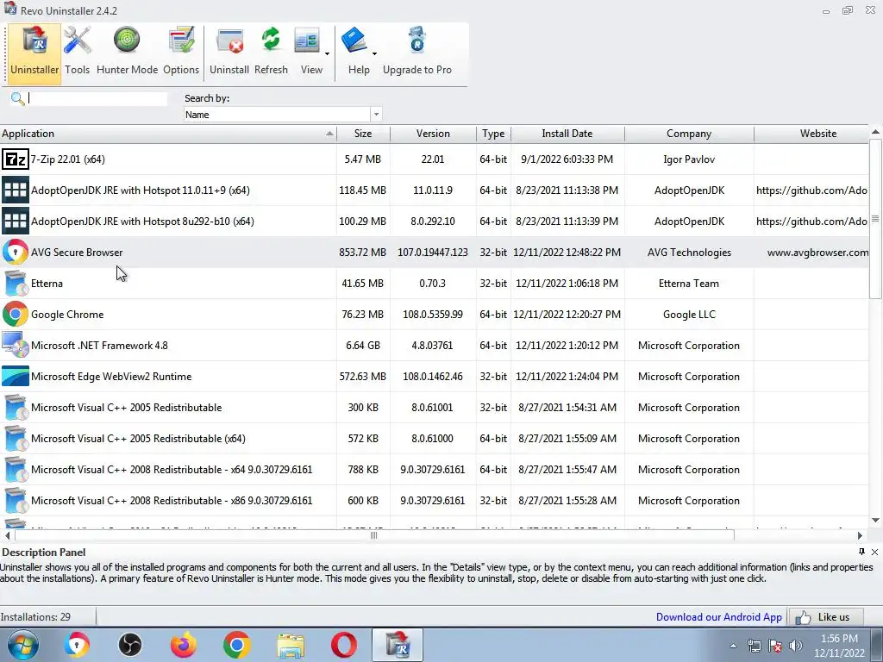Viewport: 883px width, 662px height.
Task: Sort by Website column header
Action: point(811,134)
